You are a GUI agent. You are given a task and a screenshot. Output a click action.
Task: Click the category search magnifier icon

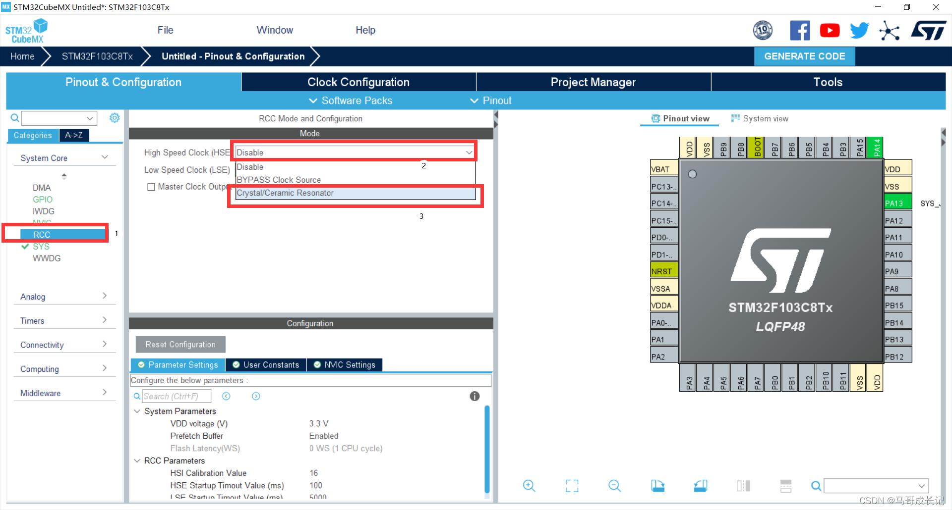15,118
